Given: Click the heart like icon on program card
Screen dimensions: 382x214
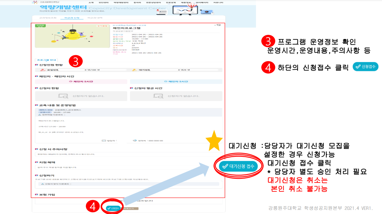Looking at the screenshot, I should tap(219, 25).
